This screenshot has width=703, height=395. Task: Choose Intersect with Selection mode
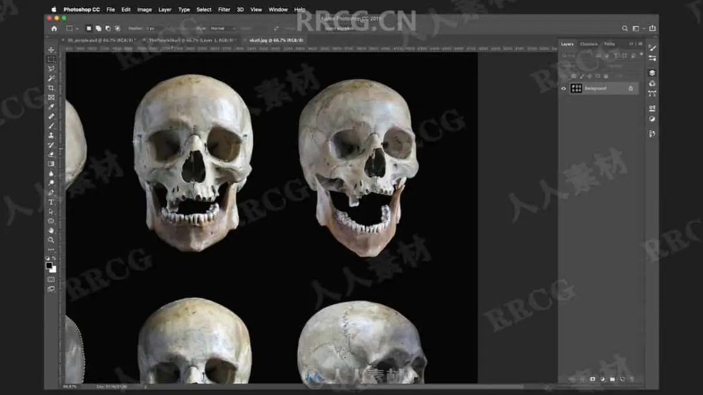click(117, 28)
